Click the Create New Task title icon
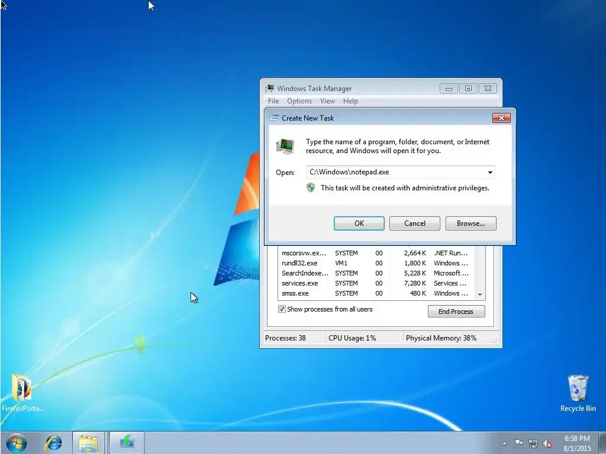The height and width of the screenshot is (454, 606). pos(275,118)
